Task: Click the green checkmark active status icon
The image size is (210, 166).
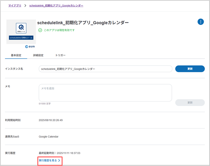Action: (40, 30)
